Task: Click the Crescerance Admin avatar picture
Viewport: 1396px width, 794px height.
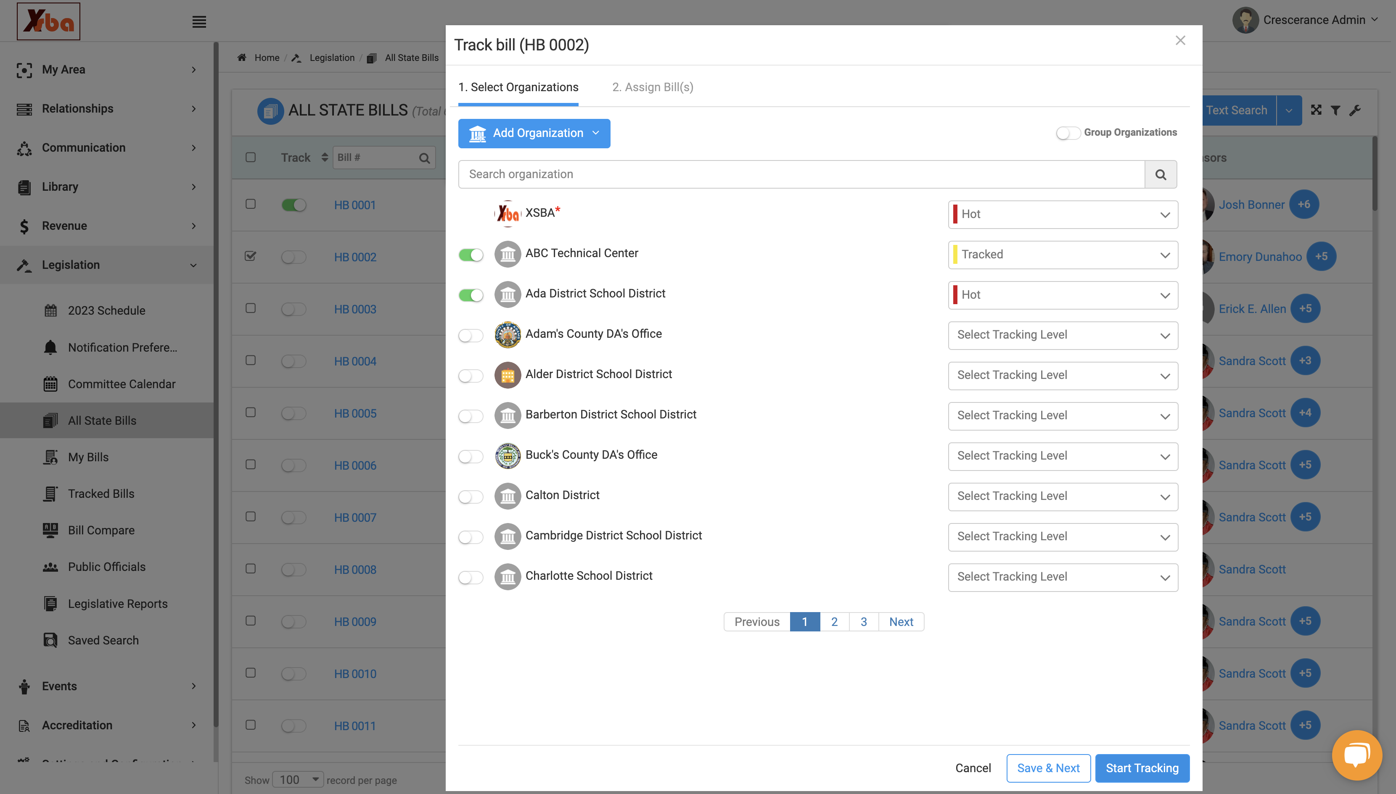Action: click(1245, 20)
